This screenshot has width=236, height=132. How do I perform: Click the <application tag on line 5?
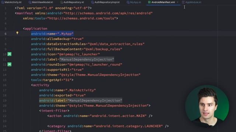[x=35, y=29]
